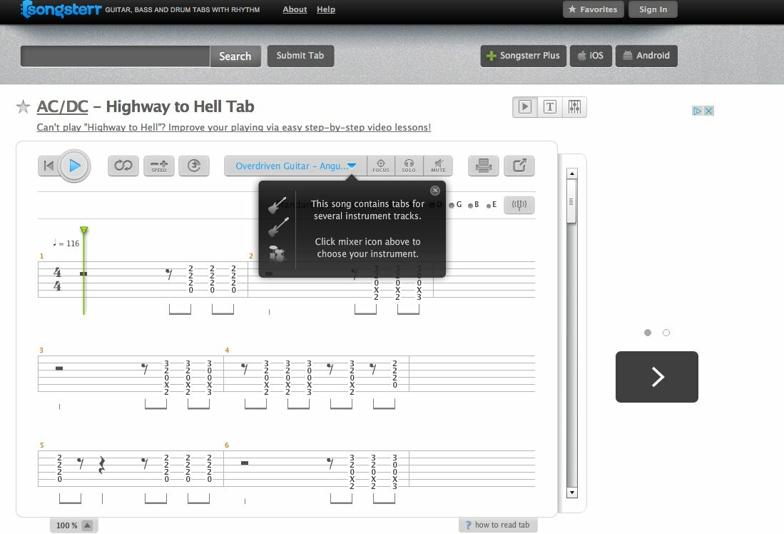Close the instrument tracks tooltip

pyautogui.click(x=435, y=190)
